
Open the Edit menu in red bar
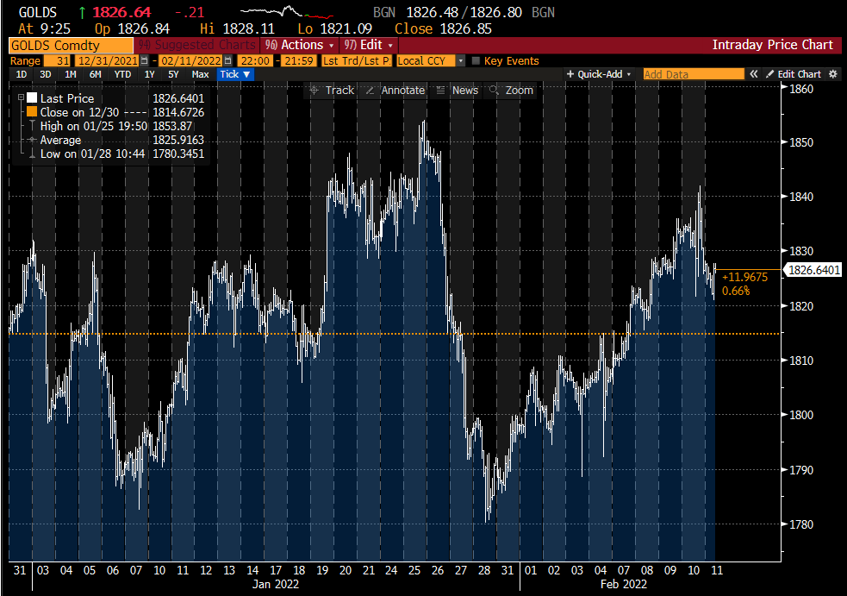click(369, 45)
